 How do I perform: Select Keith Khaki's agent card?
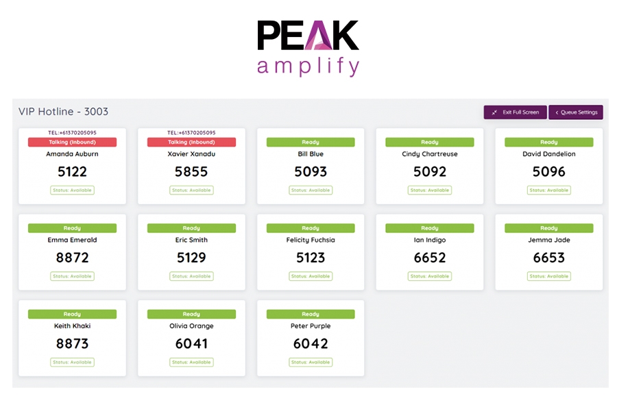coord(73,338)
